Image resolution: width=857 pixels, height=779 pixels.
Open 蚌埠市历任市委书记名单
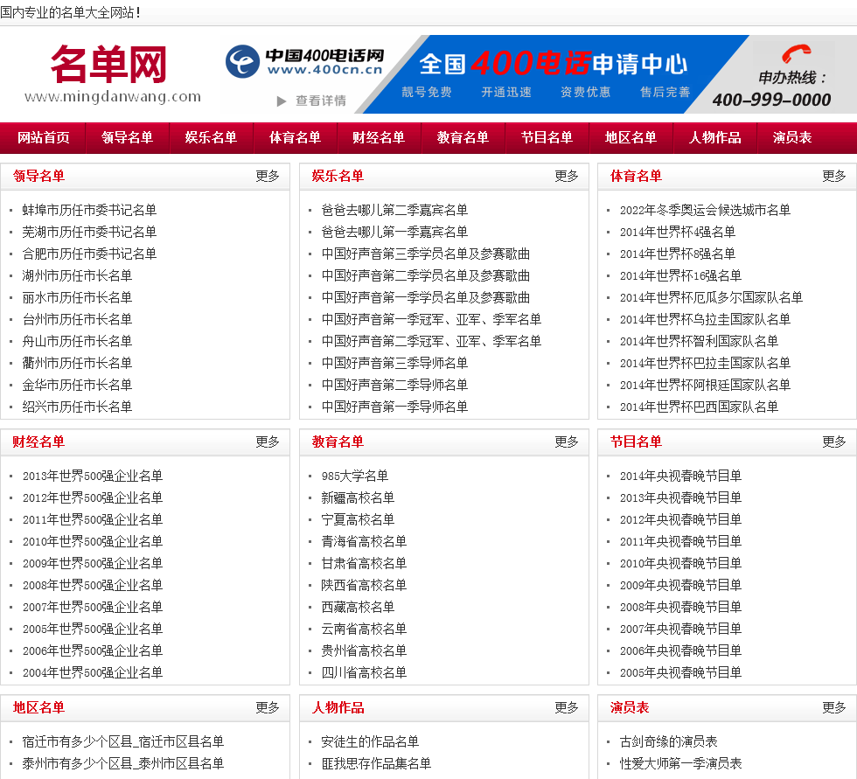[x=89, y=211]
